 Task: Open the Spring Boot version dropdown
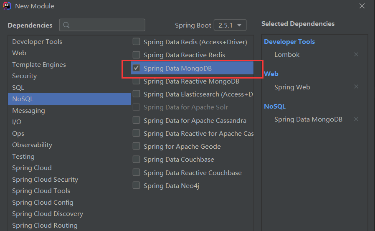tap(230, 25)
